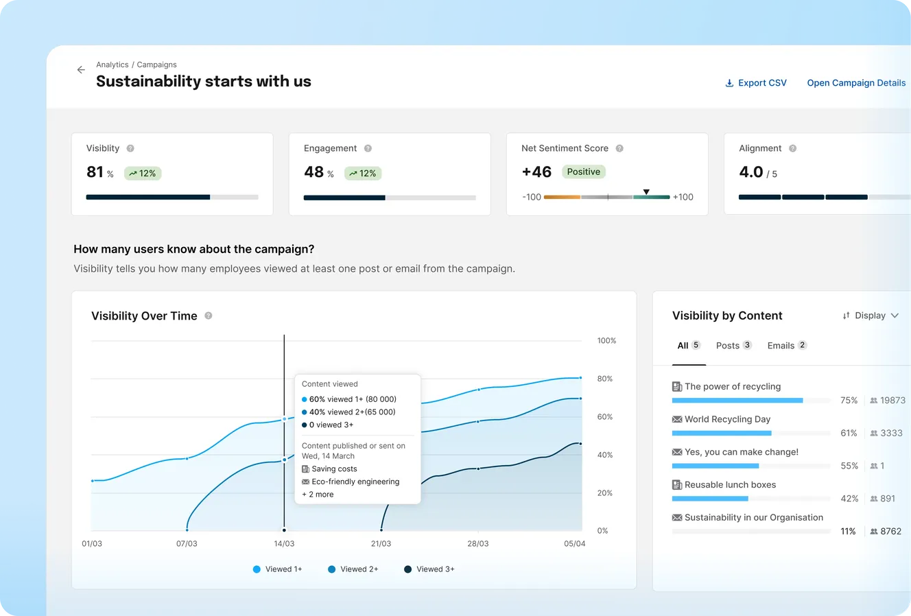Toggle the Viewed 2+ legend series
Viewport: 911px width, 616px height.
click(x=353, y=569)
